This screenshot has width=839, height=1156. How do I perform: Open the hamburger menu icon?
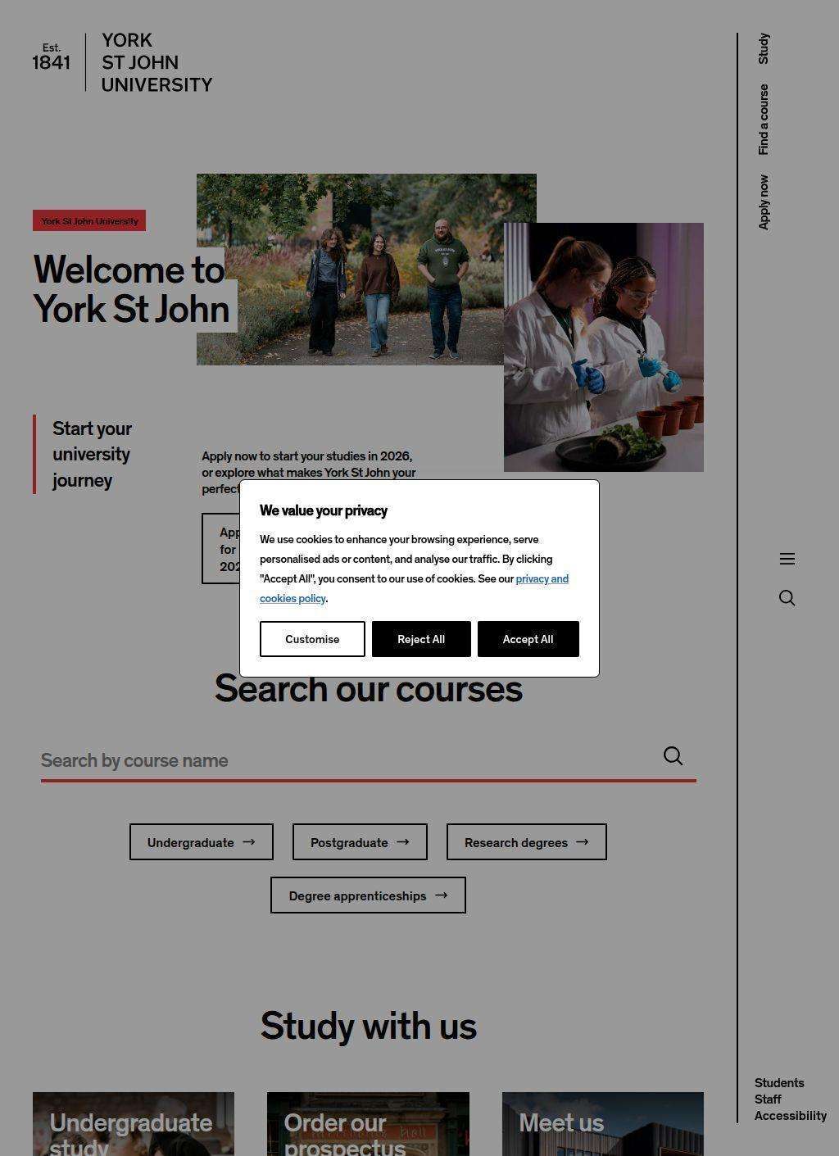787,559
